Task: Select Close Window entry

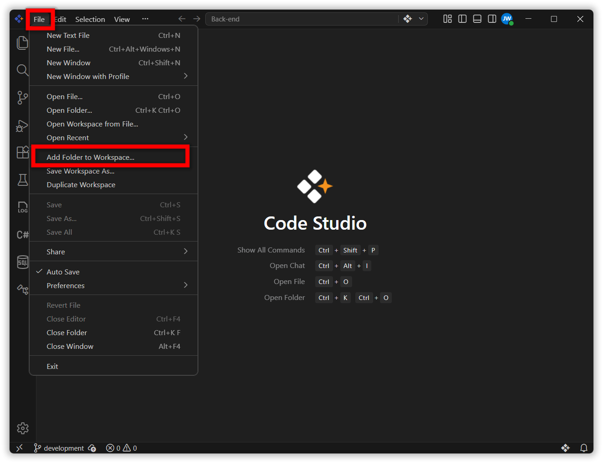Action: tap(114, 346)
